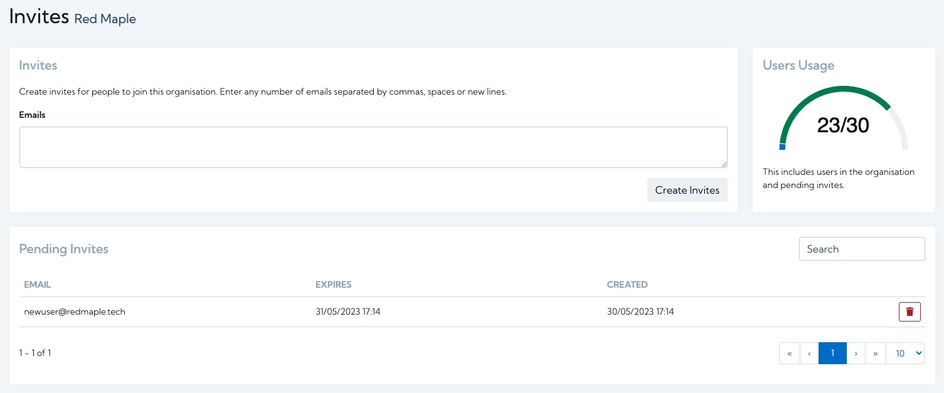
Task: Click the expiry date 31/05/2023 17:14
Action: click(x=348, y=312)
